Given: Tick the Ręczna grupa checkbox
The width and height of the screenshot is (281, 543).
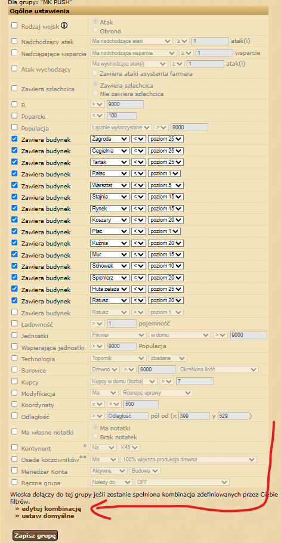Looking at the screenshot, I should coord(14,482).
